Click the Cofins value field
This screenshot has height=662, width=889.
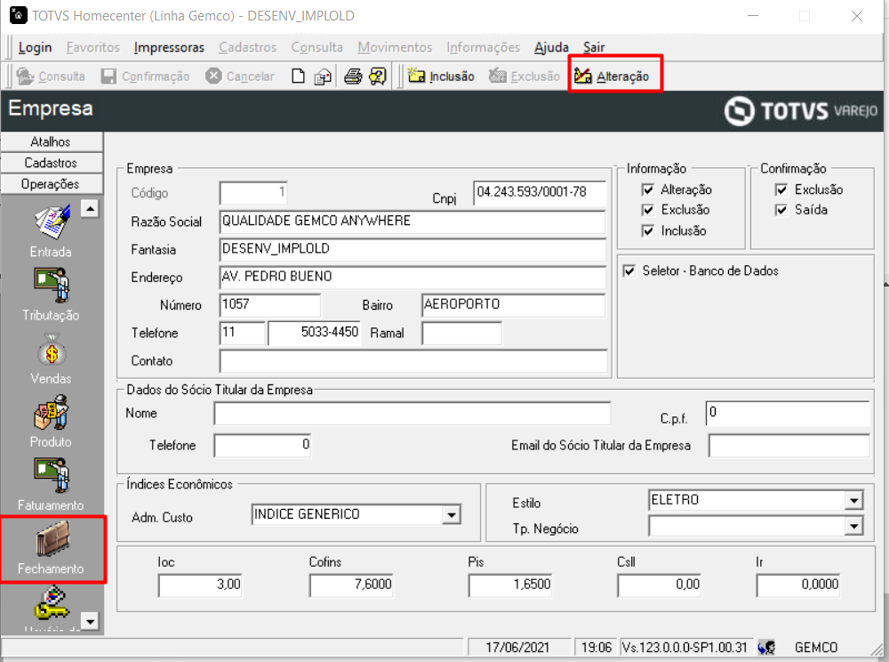pos(351,585)
